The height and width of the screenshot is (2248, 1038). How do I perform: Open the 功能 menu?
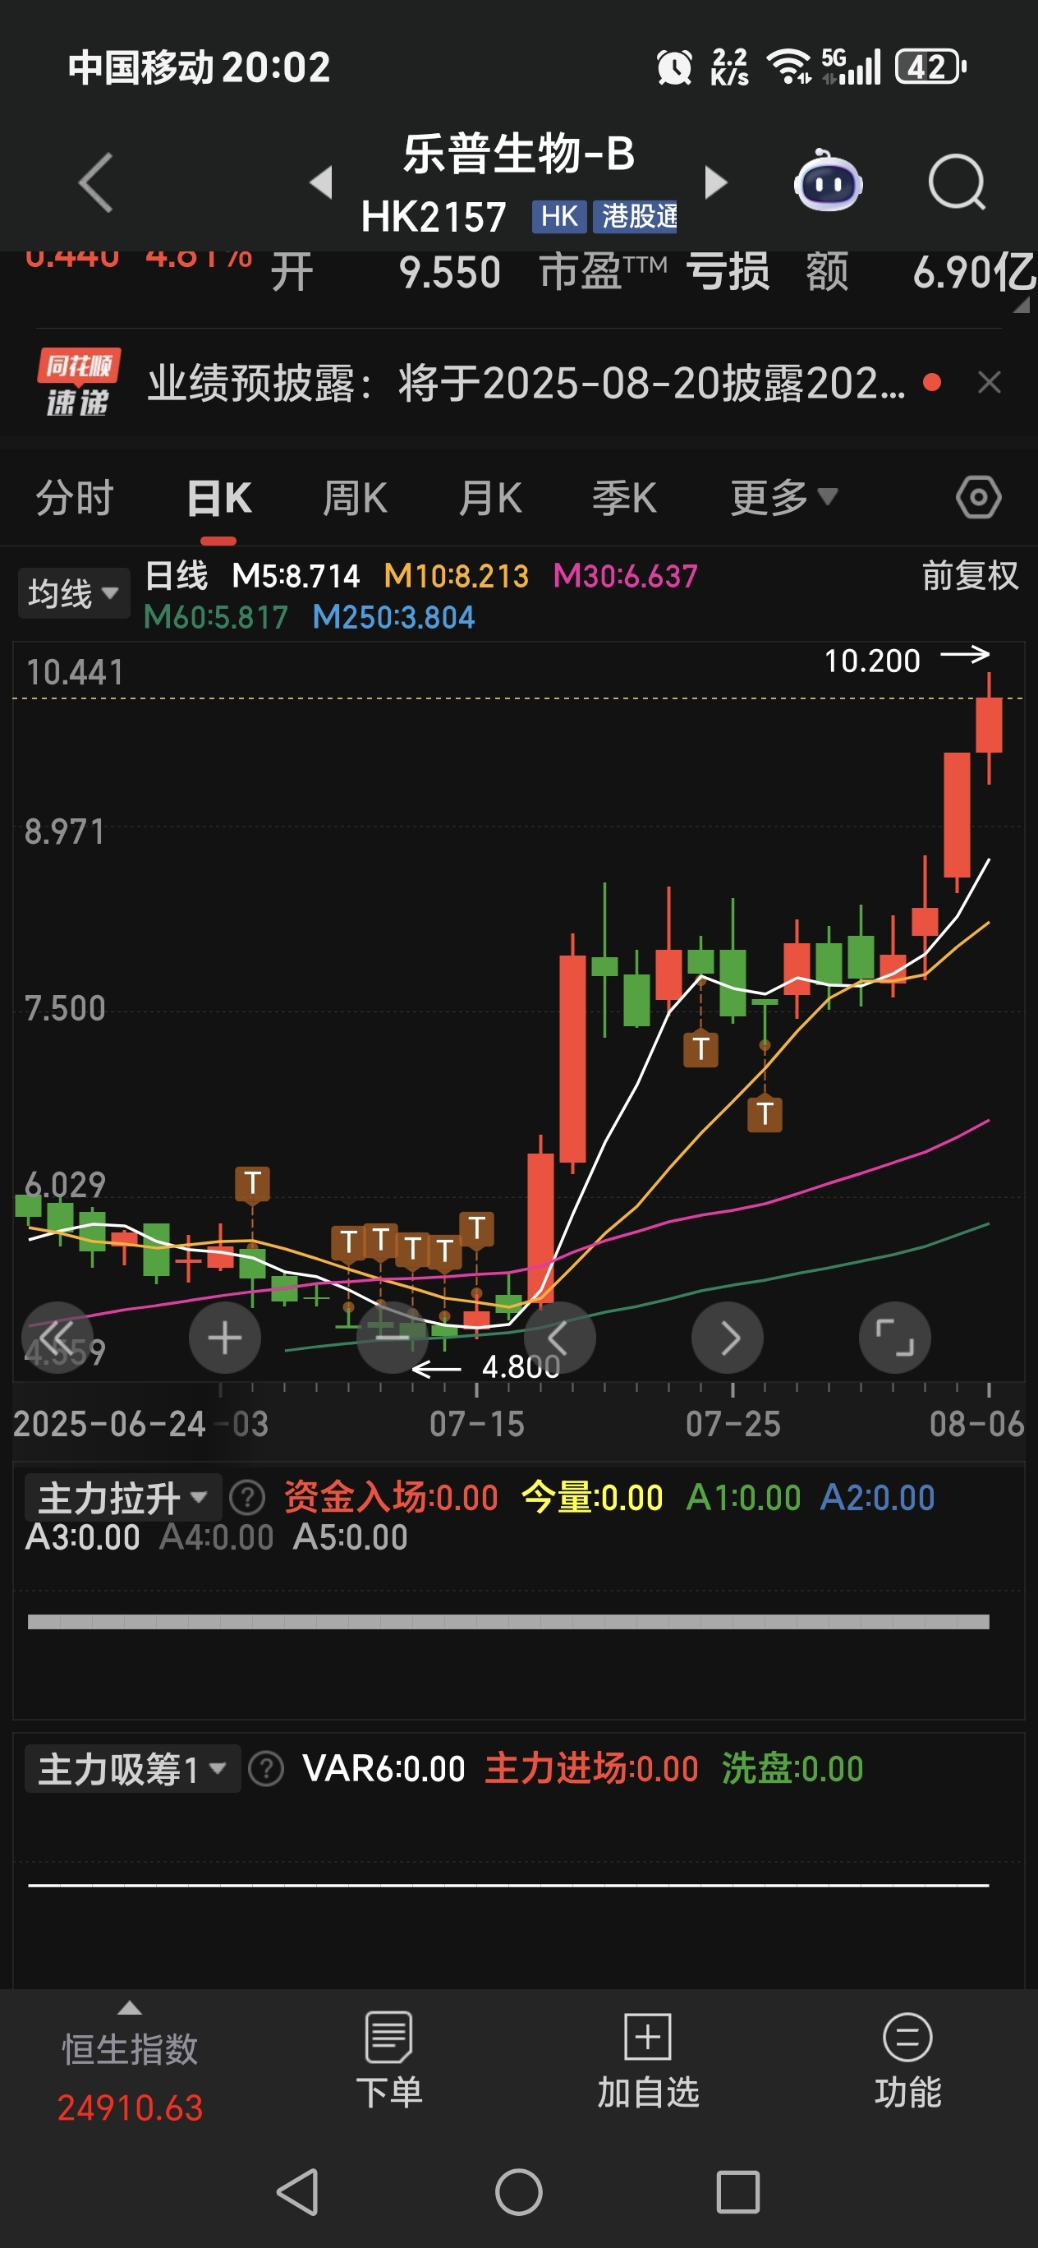(908, 2060)
